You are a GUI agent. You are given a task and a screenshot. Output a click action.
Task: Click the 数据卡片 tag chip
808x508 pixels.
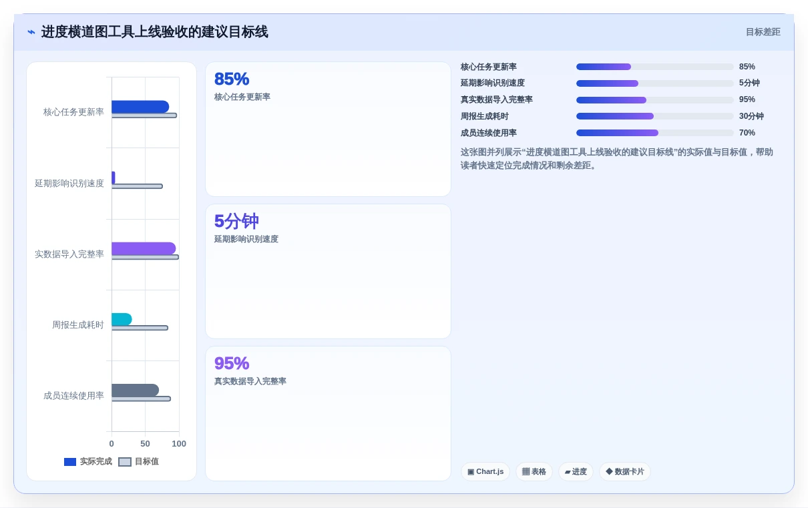[x=625, y=472]
